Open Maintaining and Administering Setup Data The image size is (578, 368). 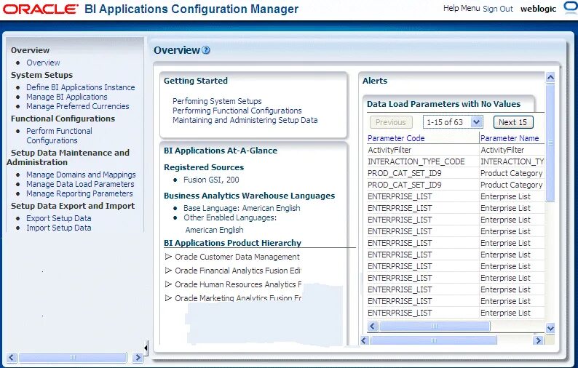[245, 120]
